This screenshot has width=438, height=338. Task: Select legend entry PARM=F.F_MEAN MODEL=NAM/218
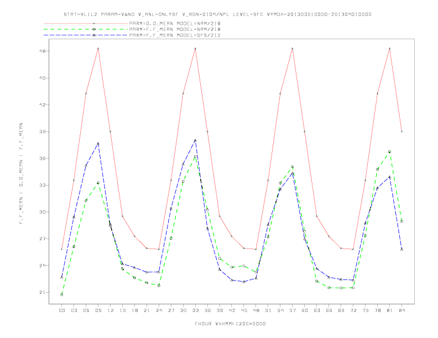[x=175, y=29]
